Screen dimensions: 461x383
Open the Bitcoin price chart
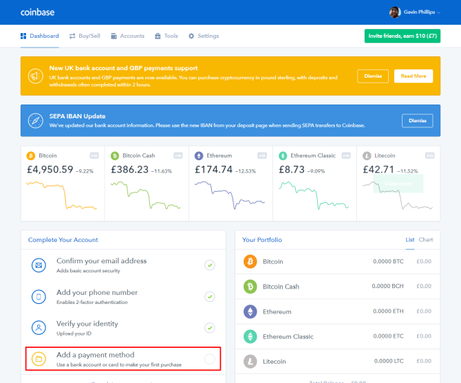[x=62, y=195]
